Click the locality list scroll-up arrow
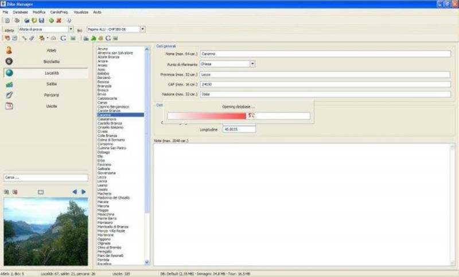Image resolution: width=459 pixels, height=277 pixels. coord(147,49)
